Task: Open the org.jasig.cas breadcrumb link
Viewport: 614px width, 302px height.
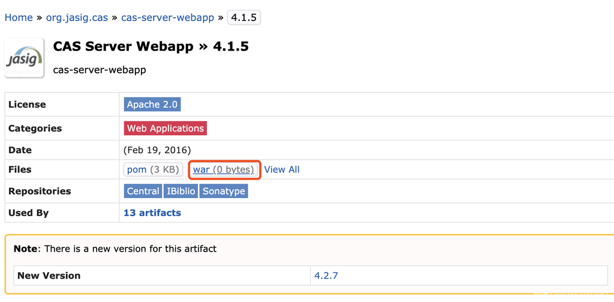Action: [x=77, y=17]
